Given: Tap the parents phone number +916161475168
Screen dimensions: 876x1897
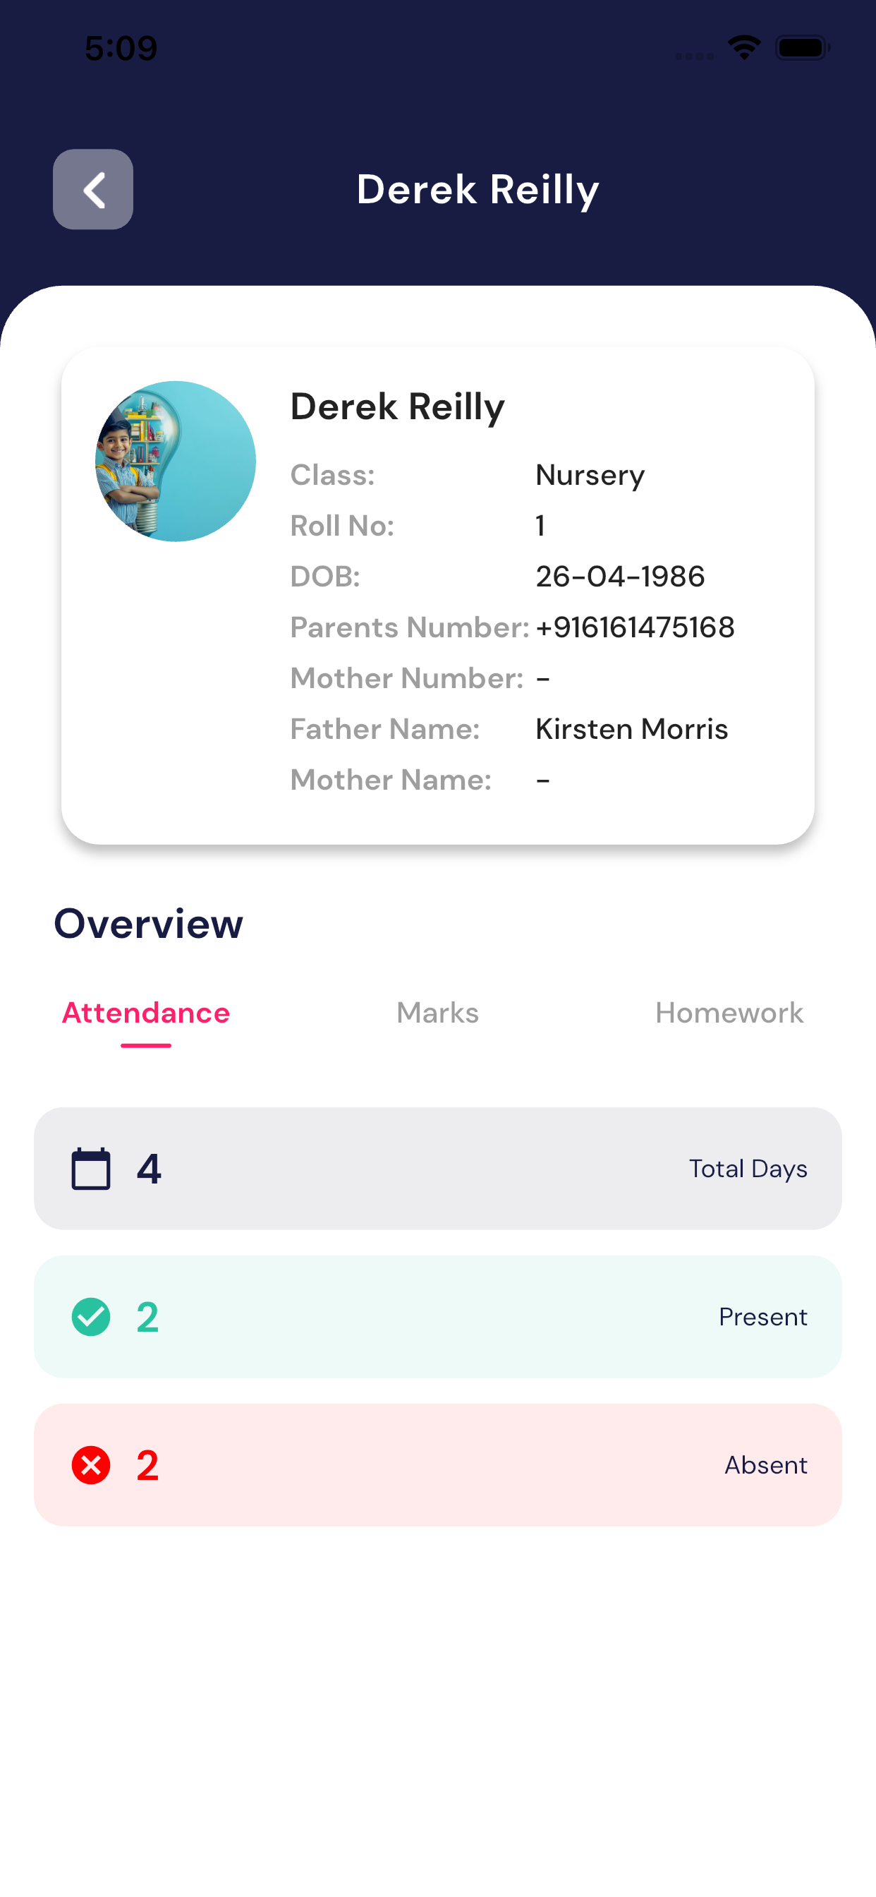Looking at the screenshot, I should coord(635,627).
